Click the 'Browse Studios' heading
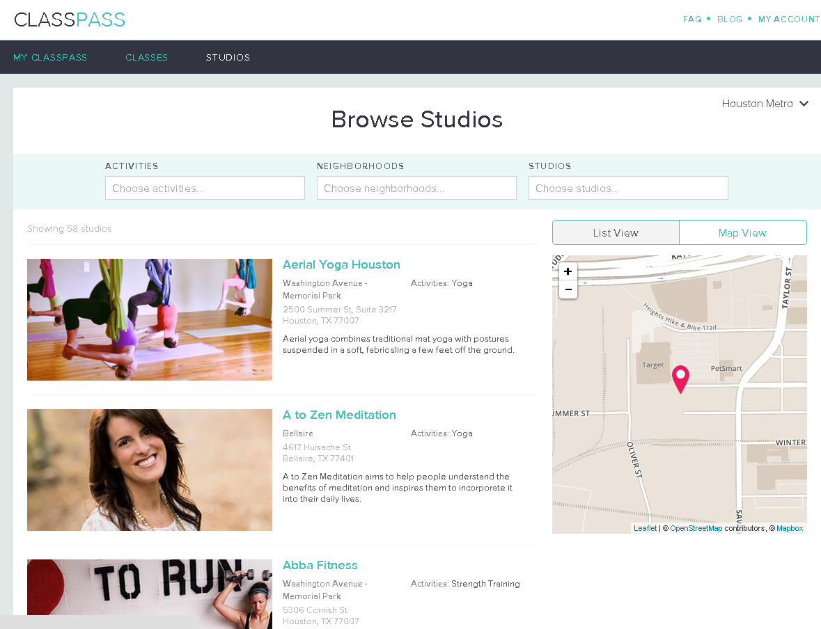Viewport: 821px width, 629px height. (417, 119)
